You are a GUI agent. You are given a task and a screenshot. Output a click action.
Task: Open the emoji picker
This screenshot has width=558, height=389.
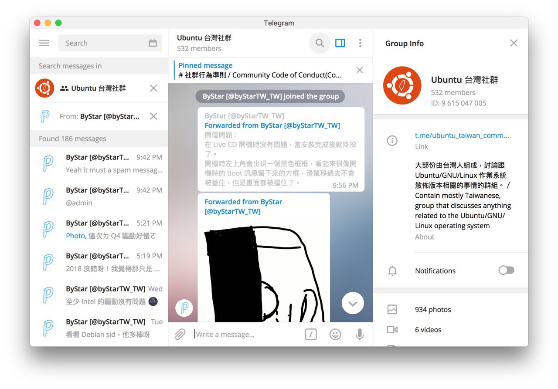point(335,335)
